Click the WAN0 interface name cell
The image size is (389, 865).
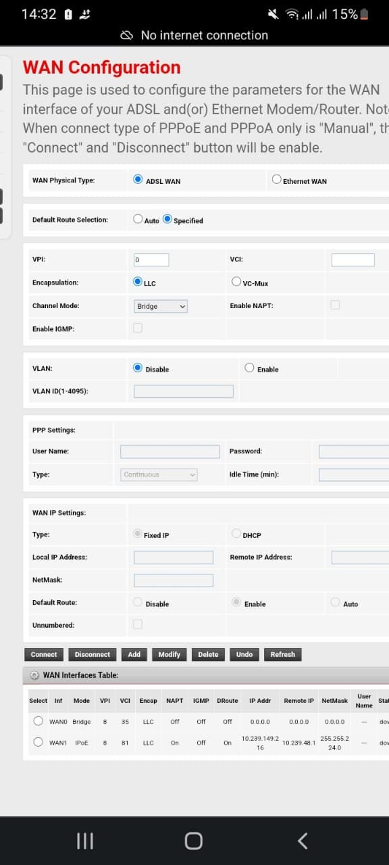58,722
